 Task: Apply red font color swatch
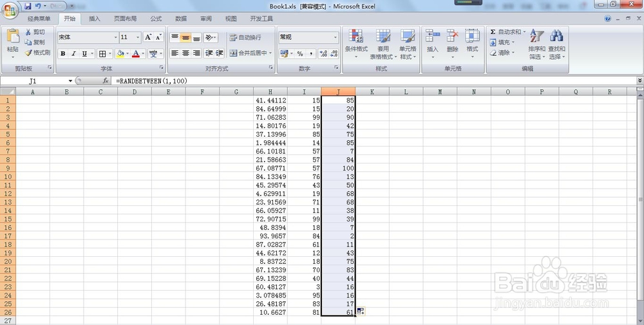136,54
